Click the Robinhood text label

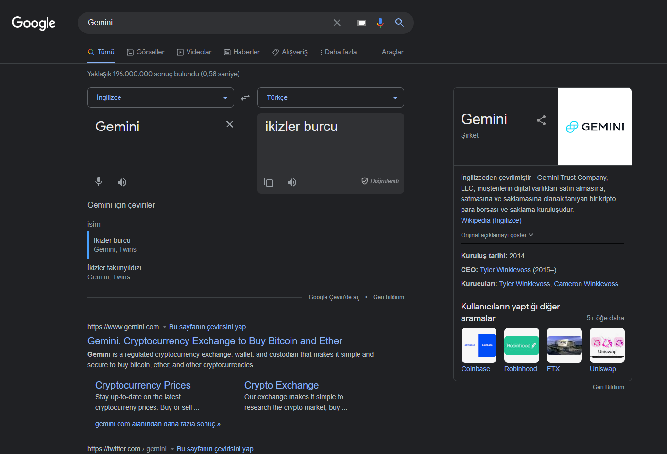point(521,369)
